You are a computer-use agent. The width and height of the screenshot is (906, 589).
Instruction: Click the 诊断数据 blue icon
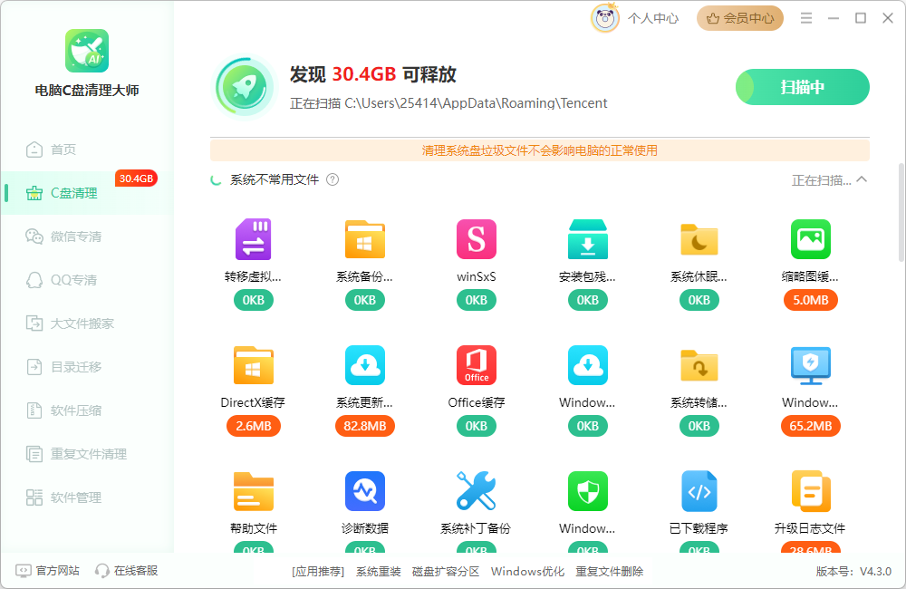pyautogui.click(x=364, y=491)
